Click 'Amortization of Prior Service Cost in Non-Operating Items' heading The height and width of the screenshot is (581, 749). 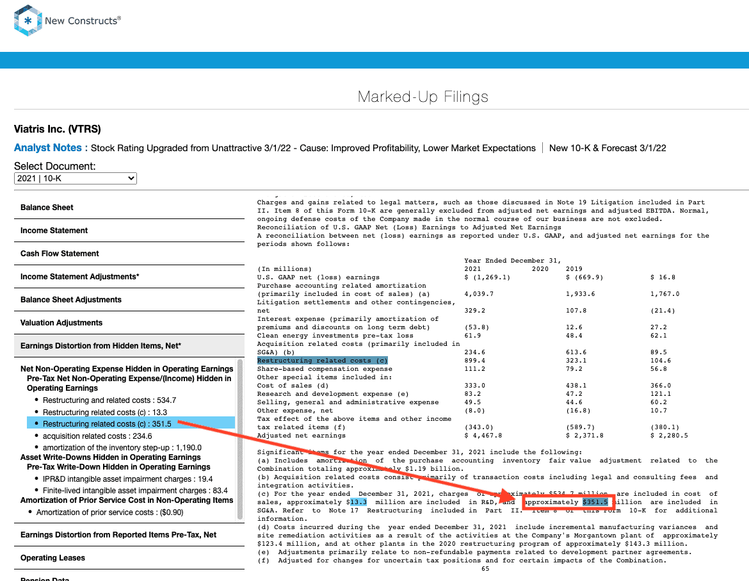click(127, 500)
